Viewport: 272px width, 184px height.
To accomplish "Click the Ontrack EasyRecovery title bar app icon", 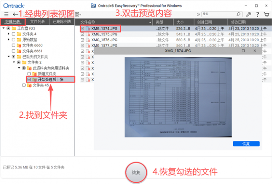I will click(x=93, y=6).
